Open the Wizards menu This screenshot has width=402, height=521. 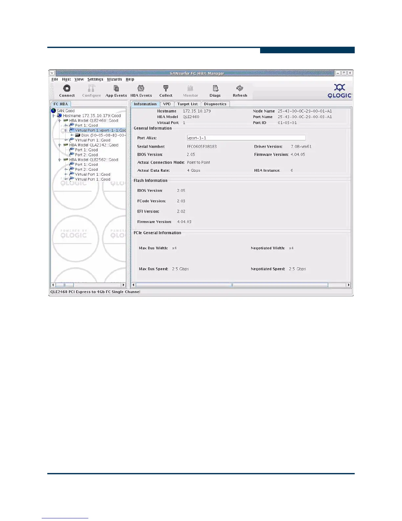(114, 79)
